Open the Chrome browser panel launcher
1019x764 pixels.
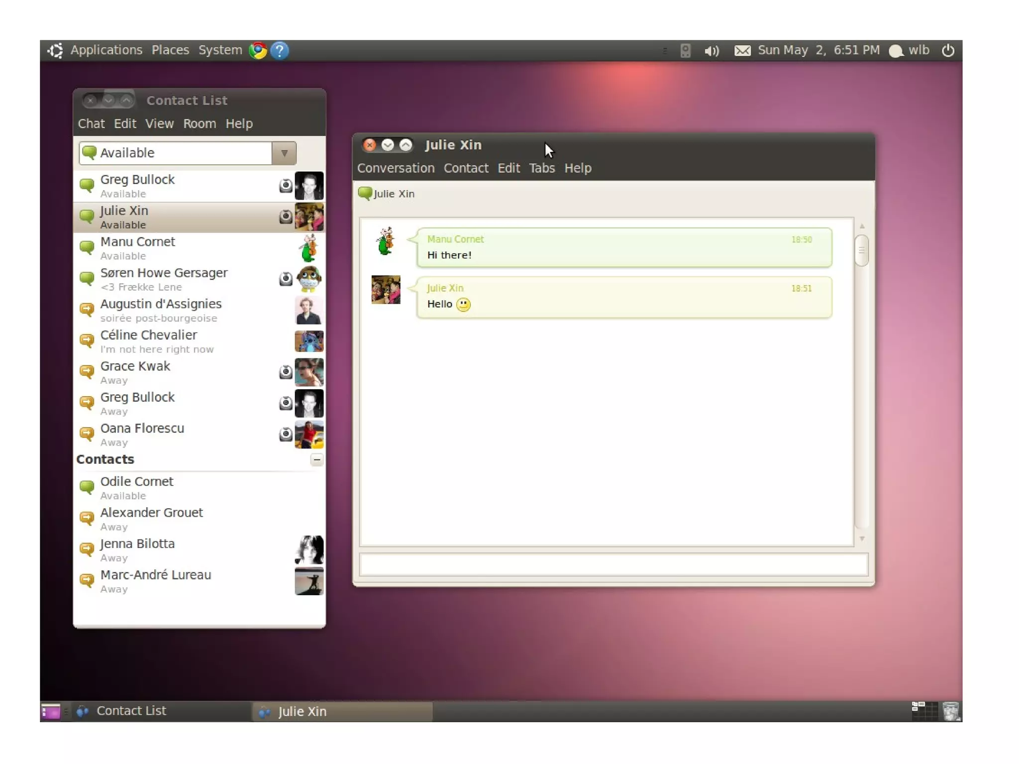pyautogui.click(x=258, y=50)
